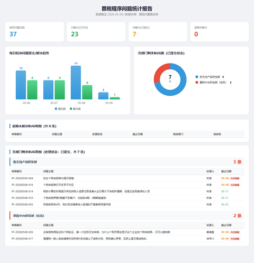254x263 pixels.
Task: Click the green bar for 05-09 showing 1
Action: coord(115,98)
